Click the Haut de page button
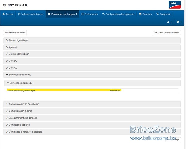189x149 pixels. pyautogui.click(x=173, y=140)
